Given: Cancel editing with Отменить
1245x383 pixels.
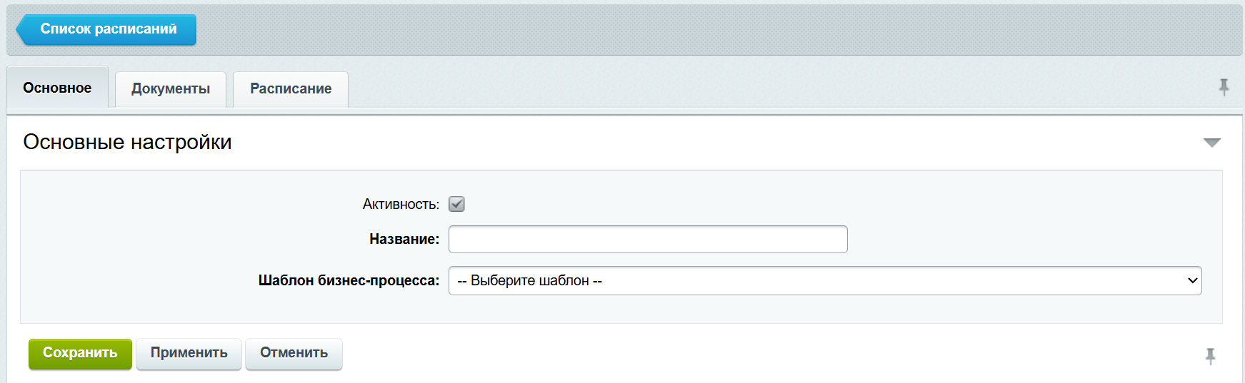Looking at the screenshot, I should click(x=294, y=353).
